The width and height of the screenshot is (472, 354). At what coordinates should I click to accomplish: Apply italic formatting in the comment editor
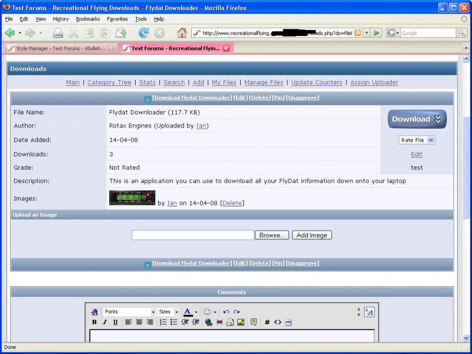(x=105, y=322)
